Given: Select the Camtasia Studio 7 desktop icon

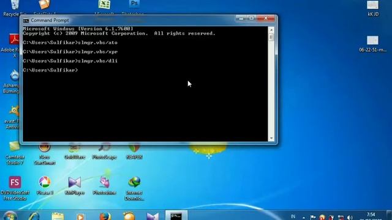Looking at the screenshot, I should (x=15, y=153).
